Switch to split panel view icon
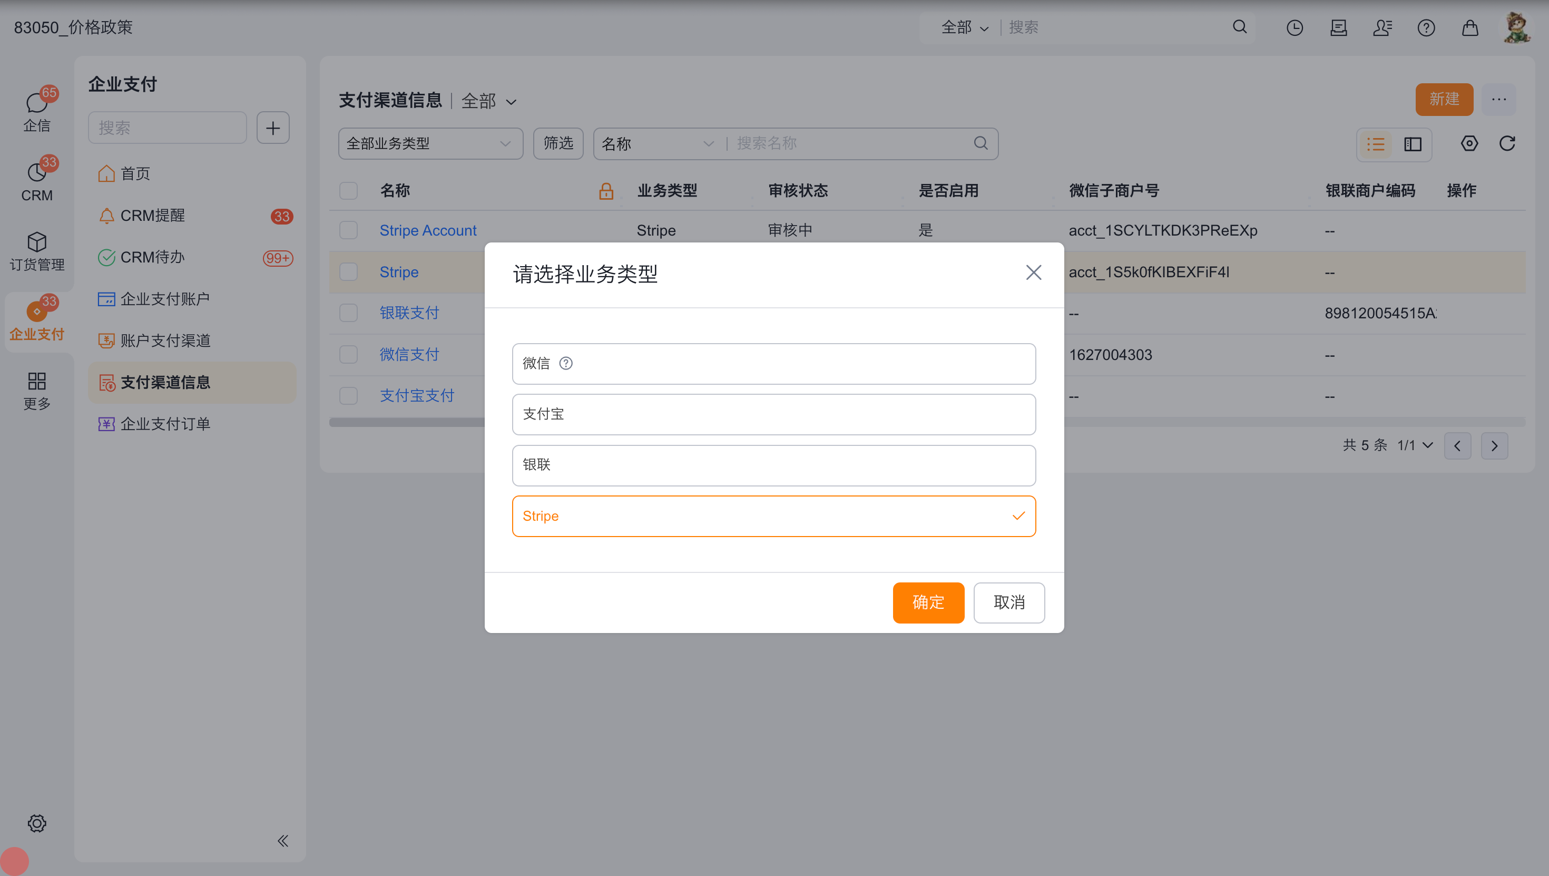 click(1413, 144)
